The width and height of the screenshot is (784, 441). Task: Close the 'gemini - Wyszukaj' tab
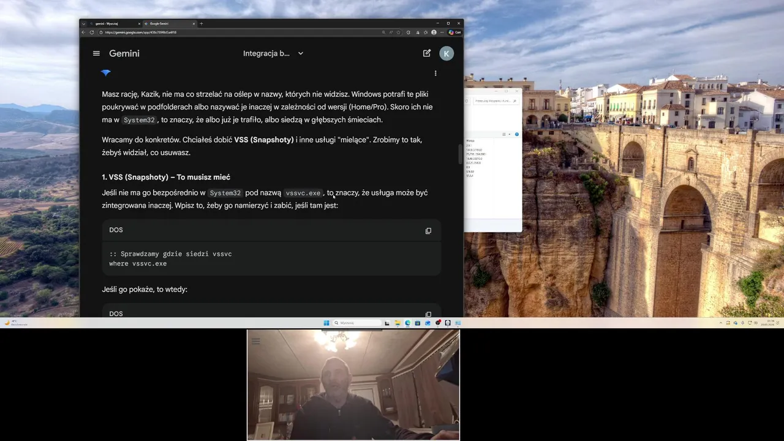tap(139, 23)
